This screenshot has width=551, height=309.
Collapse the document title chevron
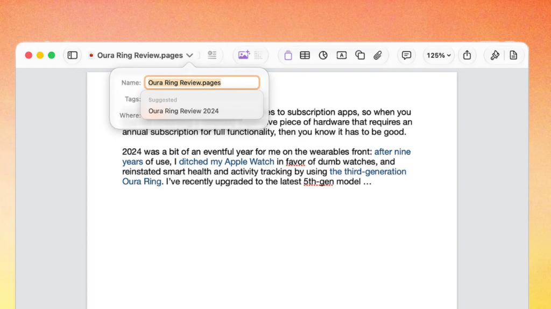click(x=190, y=55)
